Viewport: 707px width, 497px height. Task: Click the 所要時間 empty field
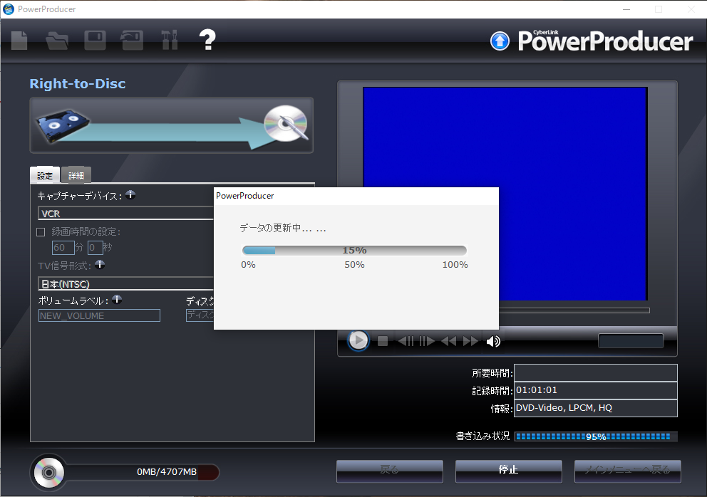pos(596,372)
